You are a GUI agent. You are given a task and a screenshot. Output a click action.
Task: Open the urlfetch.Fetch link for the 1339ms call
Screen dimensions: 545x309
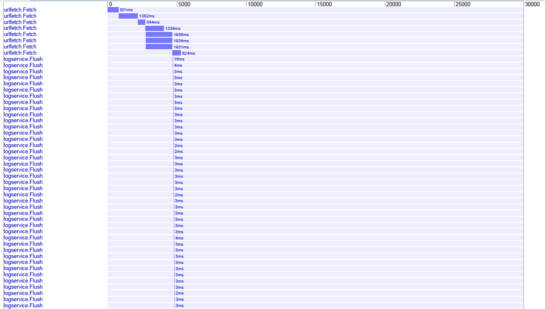tap(20, 28)
